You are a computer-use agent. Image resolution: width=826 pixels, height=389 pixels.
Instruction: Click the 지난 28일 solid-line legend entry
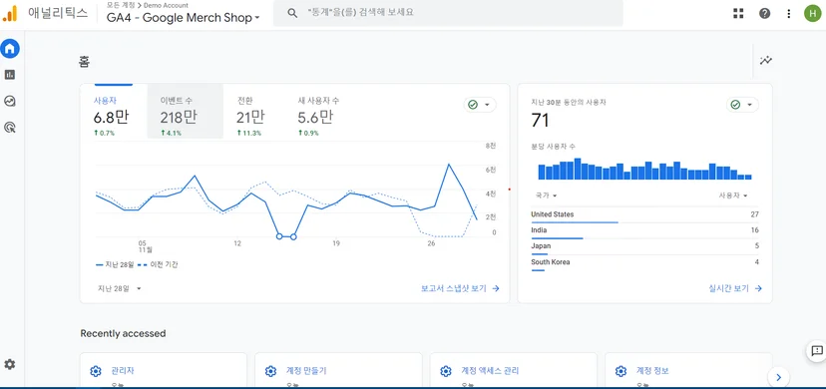coord(115,264)
